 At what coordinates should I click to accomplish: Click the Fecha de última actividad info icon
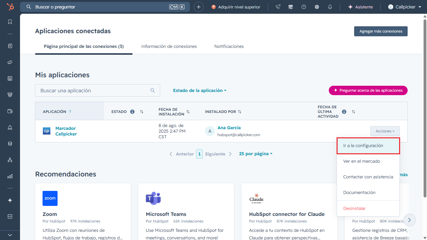click(344, 112)
